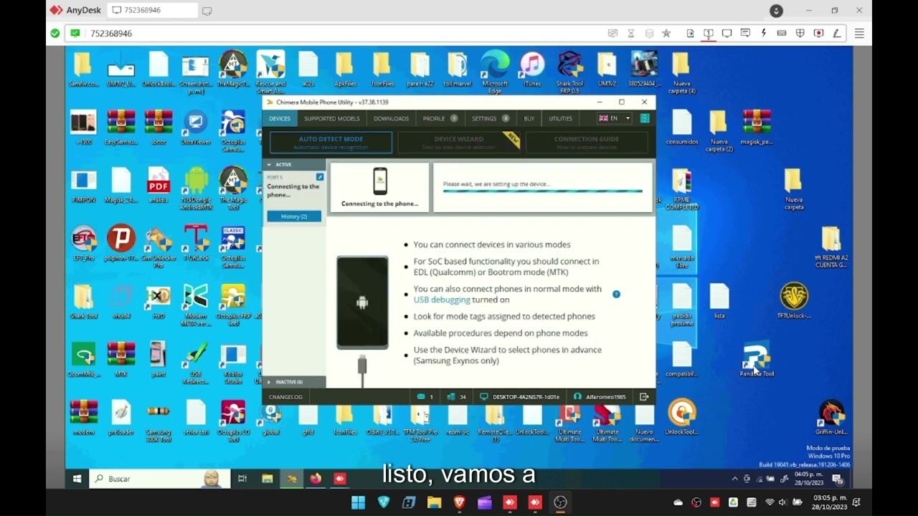Viewport: 918px width, 516px height.
Task: Select the Nueva carpeta (4) folder
Action: (681, 72)
